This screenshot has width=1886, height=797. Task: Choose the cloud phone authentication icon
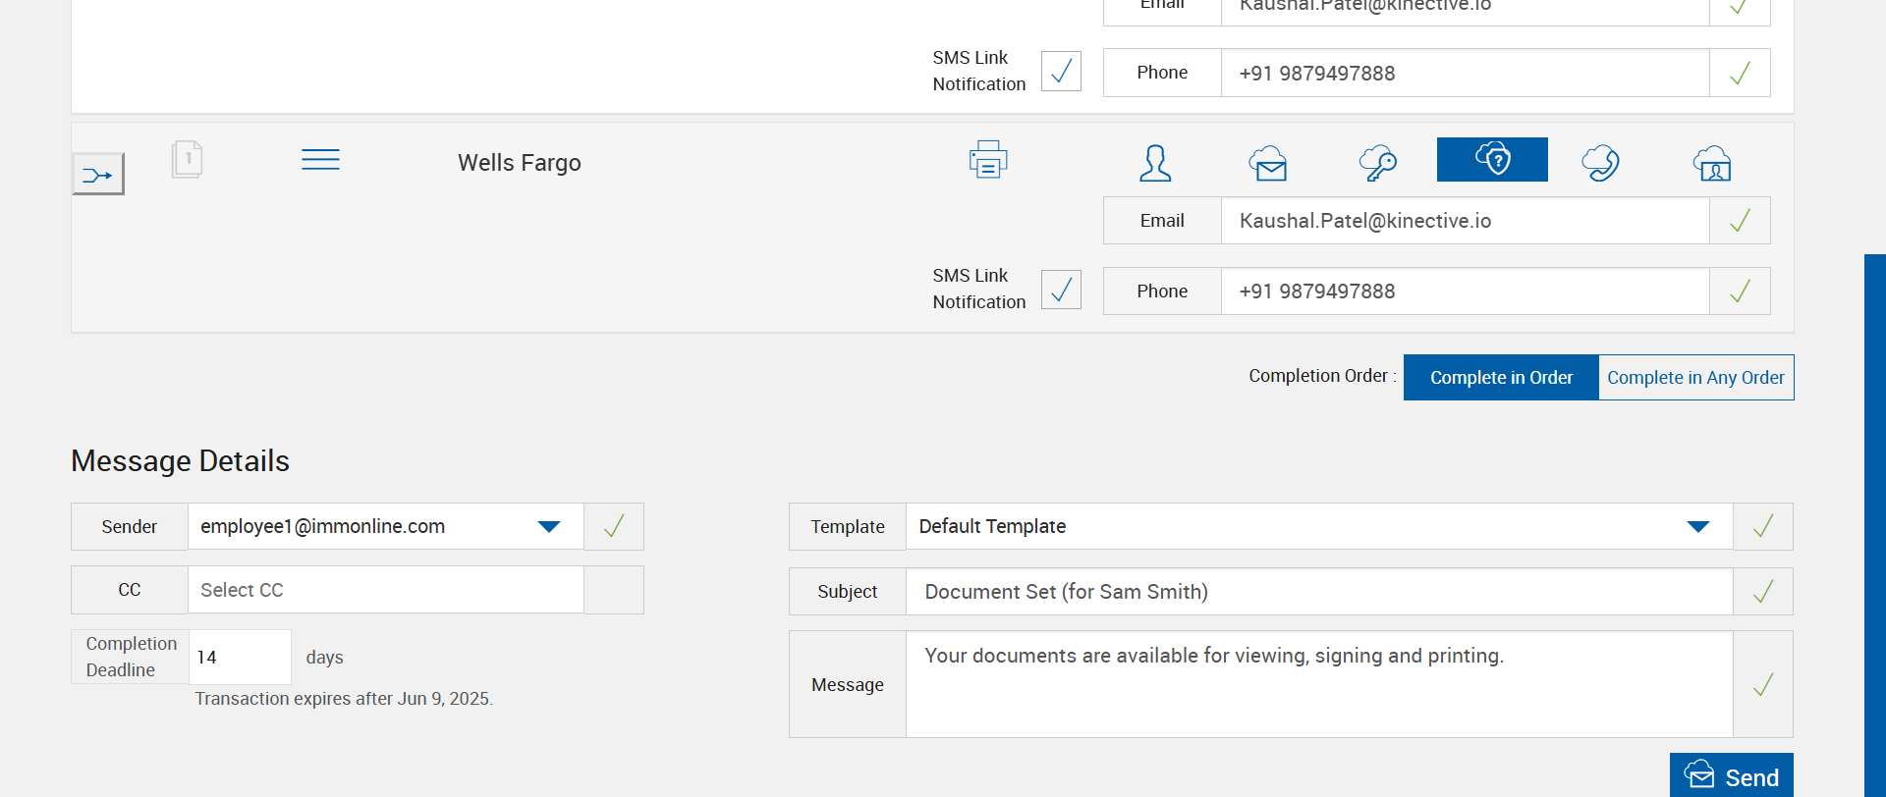[1600, 163]
